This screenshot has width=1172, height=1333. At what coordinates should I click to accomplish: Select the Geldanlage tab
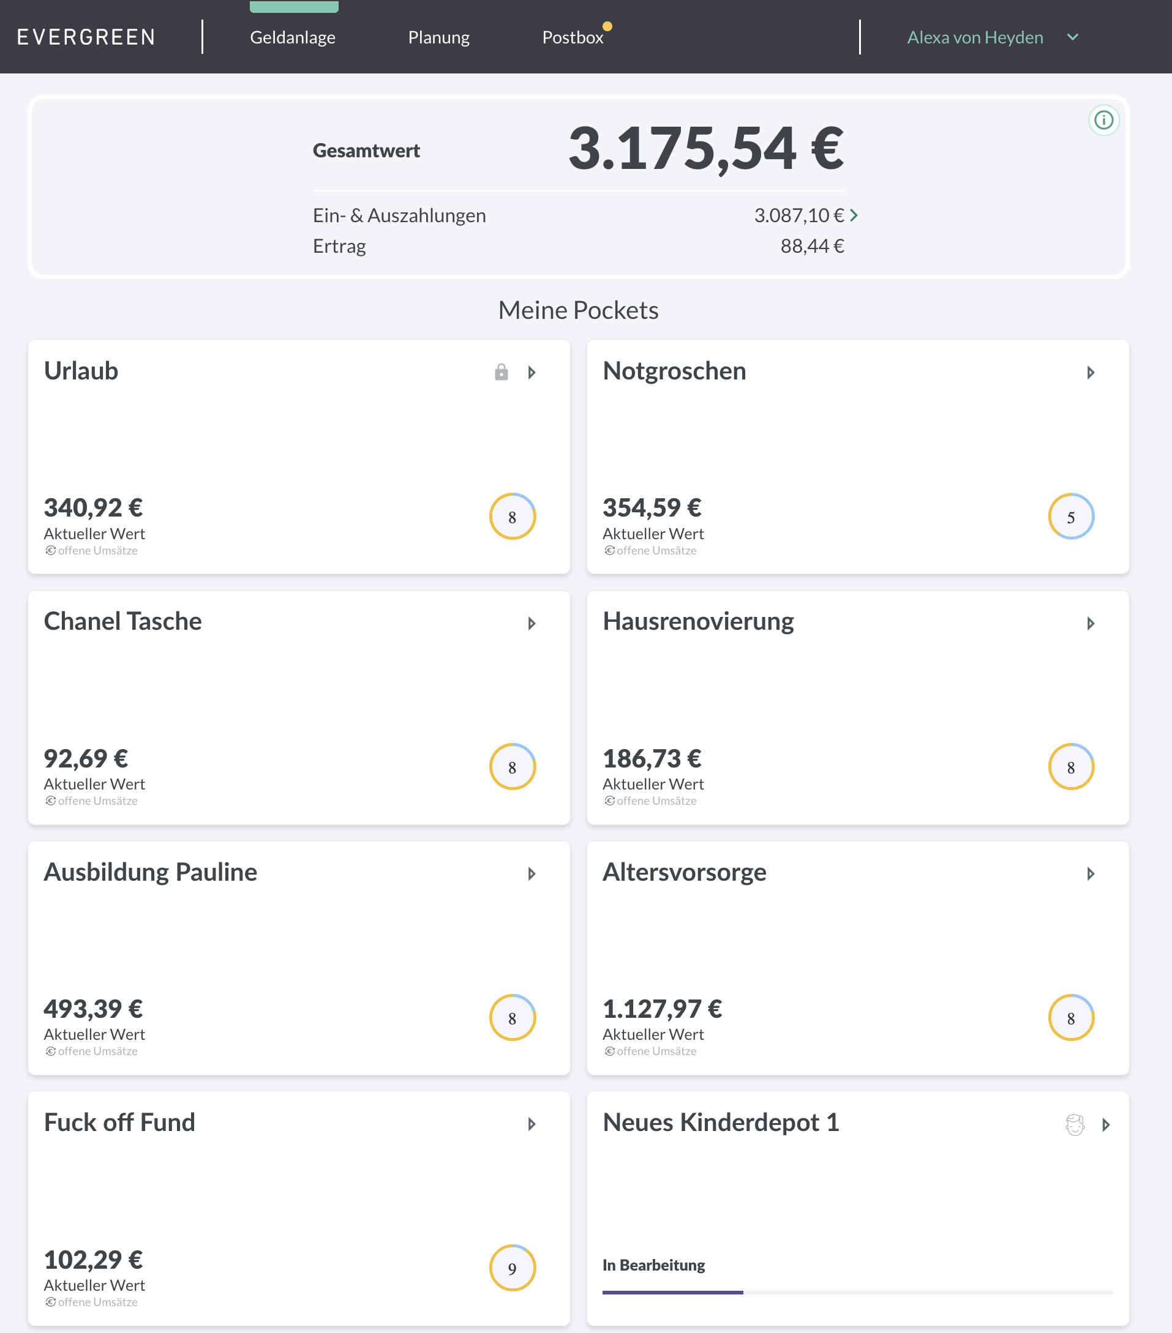click(x=292, y=37)
